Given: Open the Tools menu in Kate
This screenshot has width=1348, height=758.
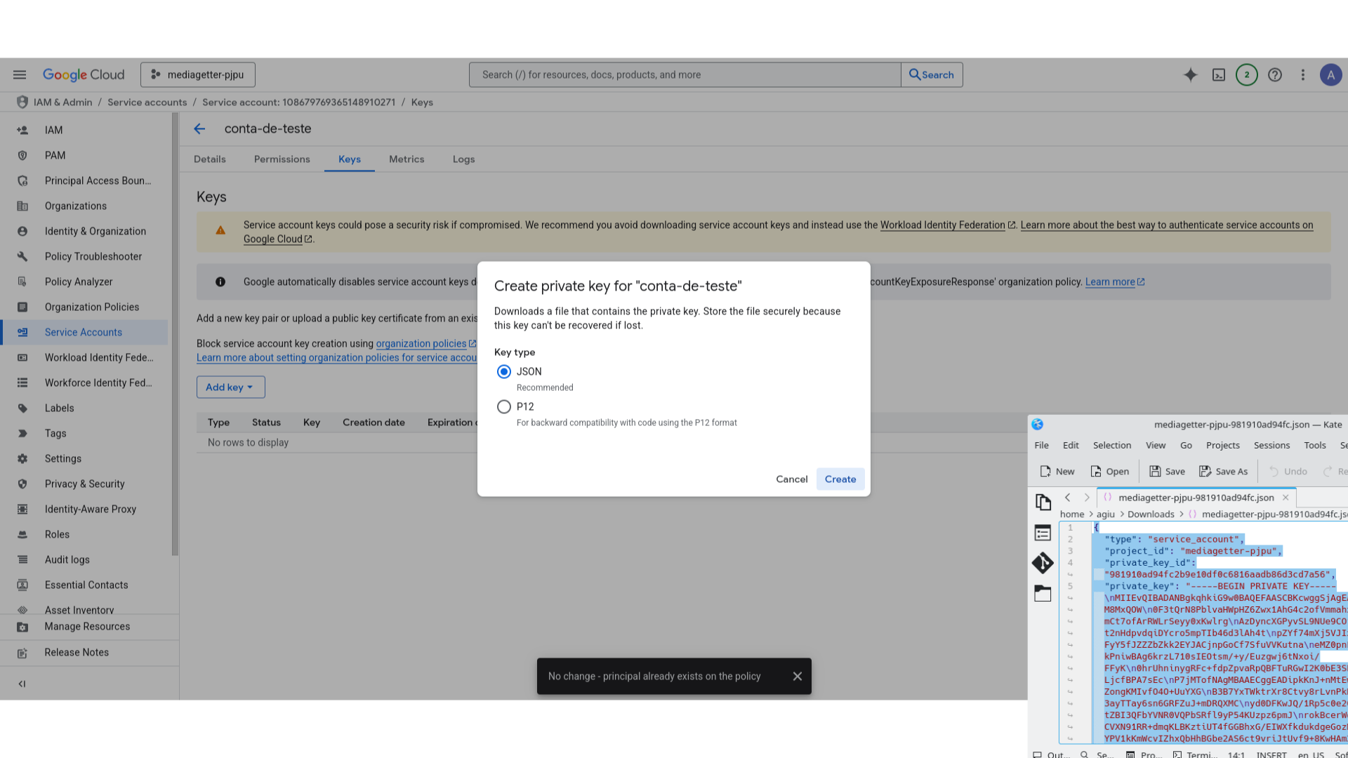Looking at the screenshot, I should coord(1314,446).
